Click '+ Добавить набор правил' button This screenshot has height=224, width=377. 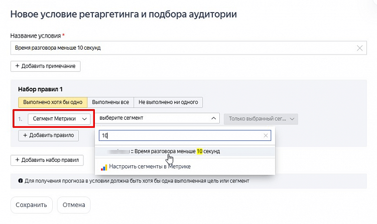[47, 160]
